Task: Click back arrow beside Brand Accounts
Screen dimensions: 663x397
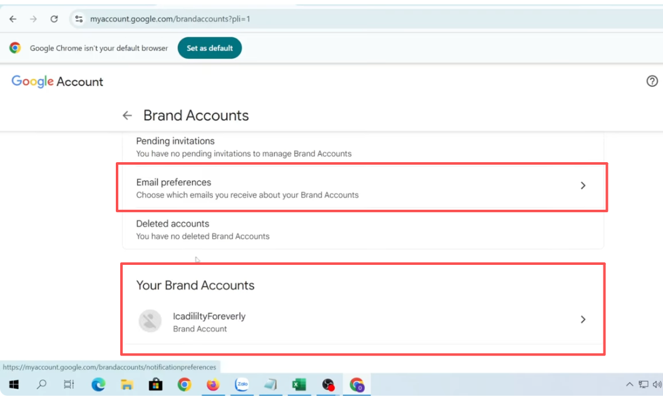Action: [127, 115]
